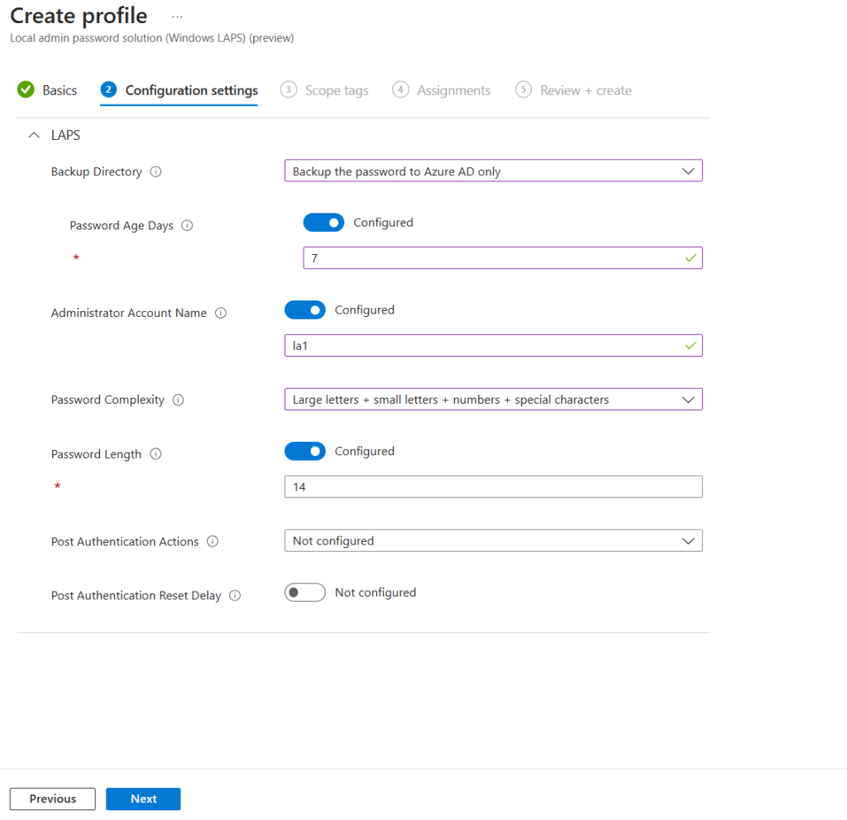Image resolution: width=847 pixels, height=820 pixels.
Task: Turn off the Administrator Account Name toggle
Action: click(305, 309)
